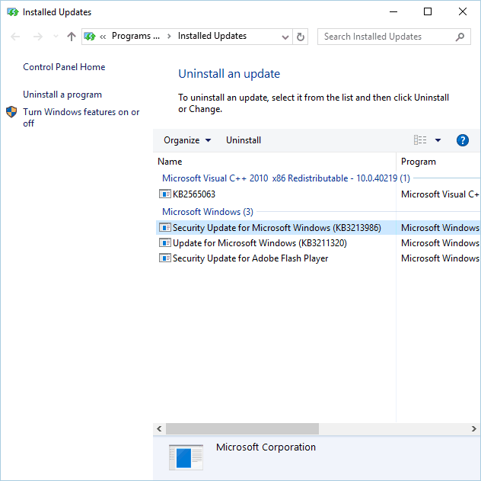This screenshot has width=481, height=481.
Task: Click the shield icon beside Windows features
Action: pyautogui.click(x=11, y=112)
